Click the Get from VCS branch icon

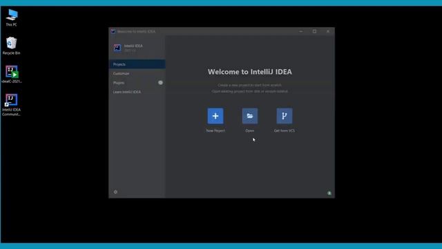pyautogui.click(x=284, y=116)
